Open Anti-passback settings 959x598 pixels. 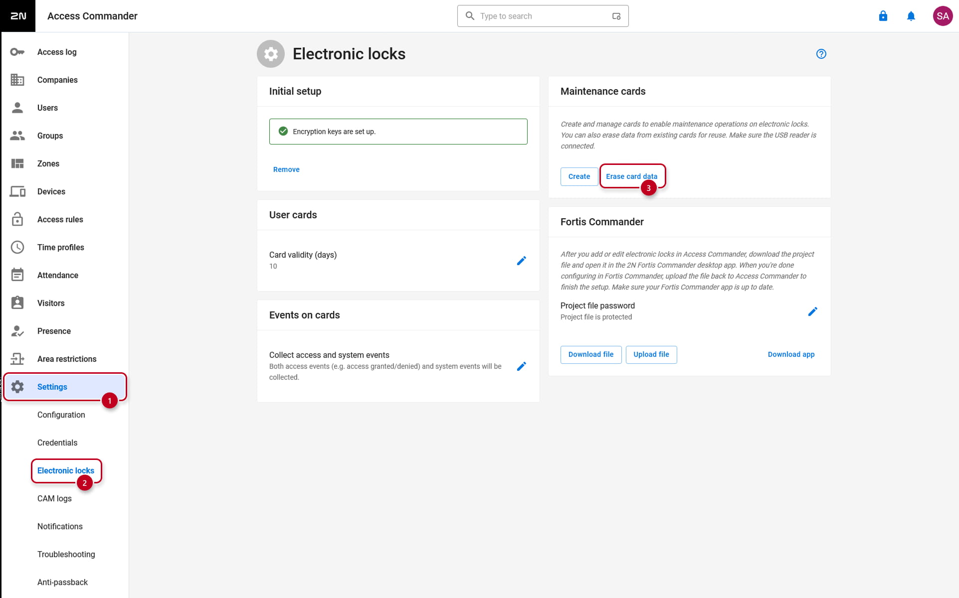pyautogui.click(x=62, y=582)
